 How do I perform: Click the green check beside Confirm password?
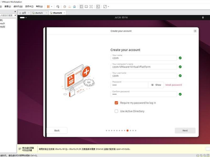click(180, 94)
